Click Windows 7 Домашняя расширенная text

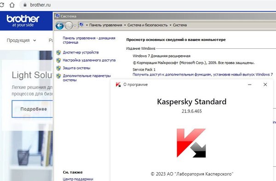pos(161,56)
